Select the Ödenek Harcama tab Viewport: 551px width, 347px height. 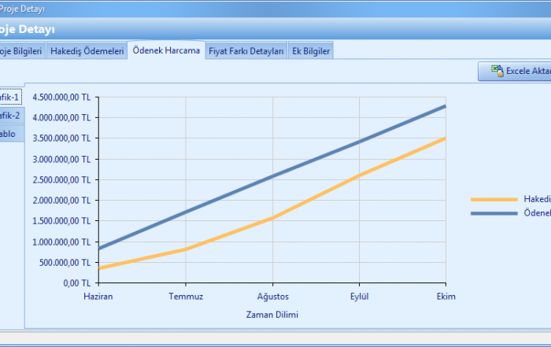pyautogui.click(x=165, y=50)
